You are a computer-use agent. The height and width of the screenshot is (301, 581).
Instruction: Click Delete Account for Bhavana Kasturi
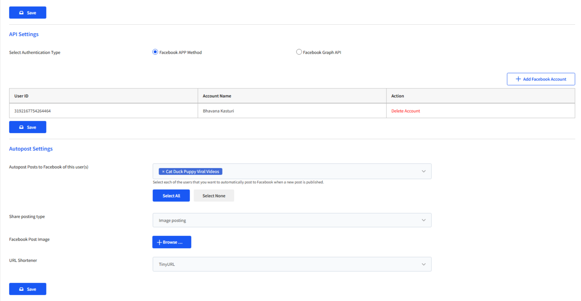(405, 111)
